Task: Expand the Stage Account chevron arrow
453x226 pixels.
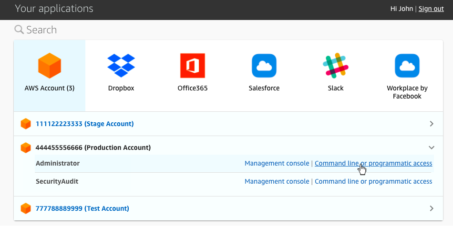Action: pyautogui.click(x=432, y=124)
